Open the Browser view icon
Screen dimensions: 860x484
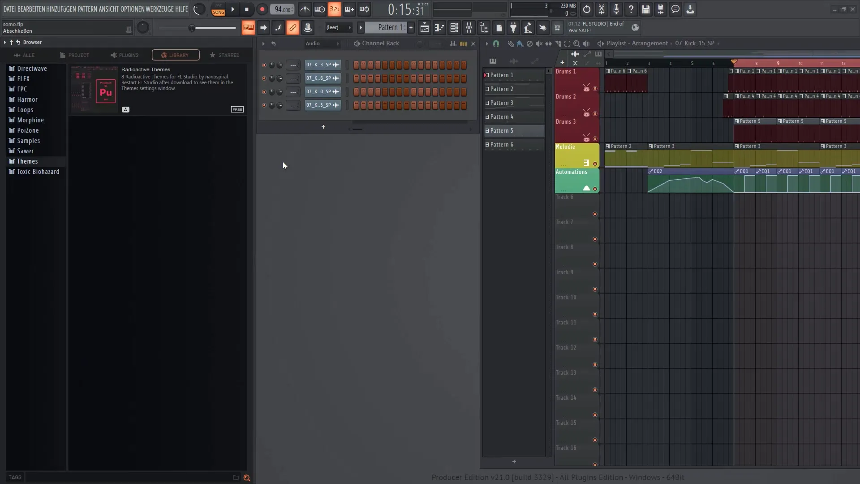coord(484,28)
